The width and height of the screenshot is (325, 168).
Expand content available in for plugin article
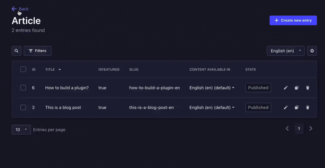[212, 88]
